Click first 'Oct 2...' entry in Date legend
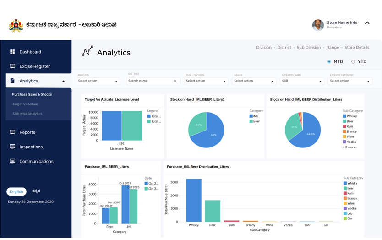382x240 pixels. (152, 184)
